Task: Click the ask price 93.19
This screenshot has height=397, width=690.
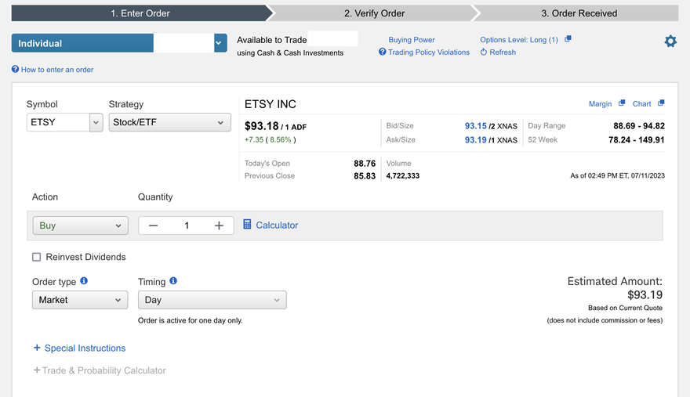Action: (476, 140)
